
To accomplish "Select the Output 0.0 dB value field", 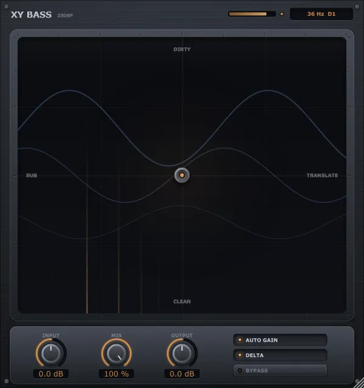I will click(x=182, y=373).
